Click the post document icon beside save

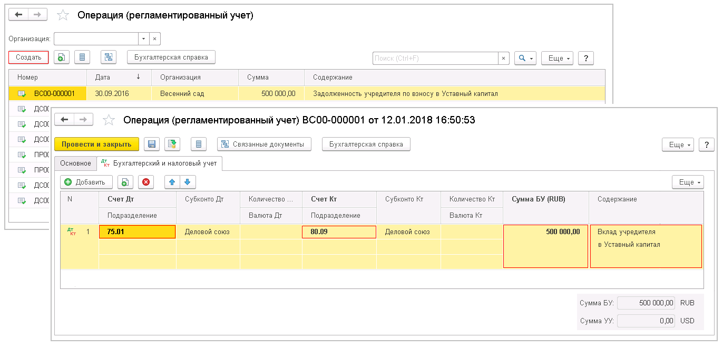[x=171, y=144]
